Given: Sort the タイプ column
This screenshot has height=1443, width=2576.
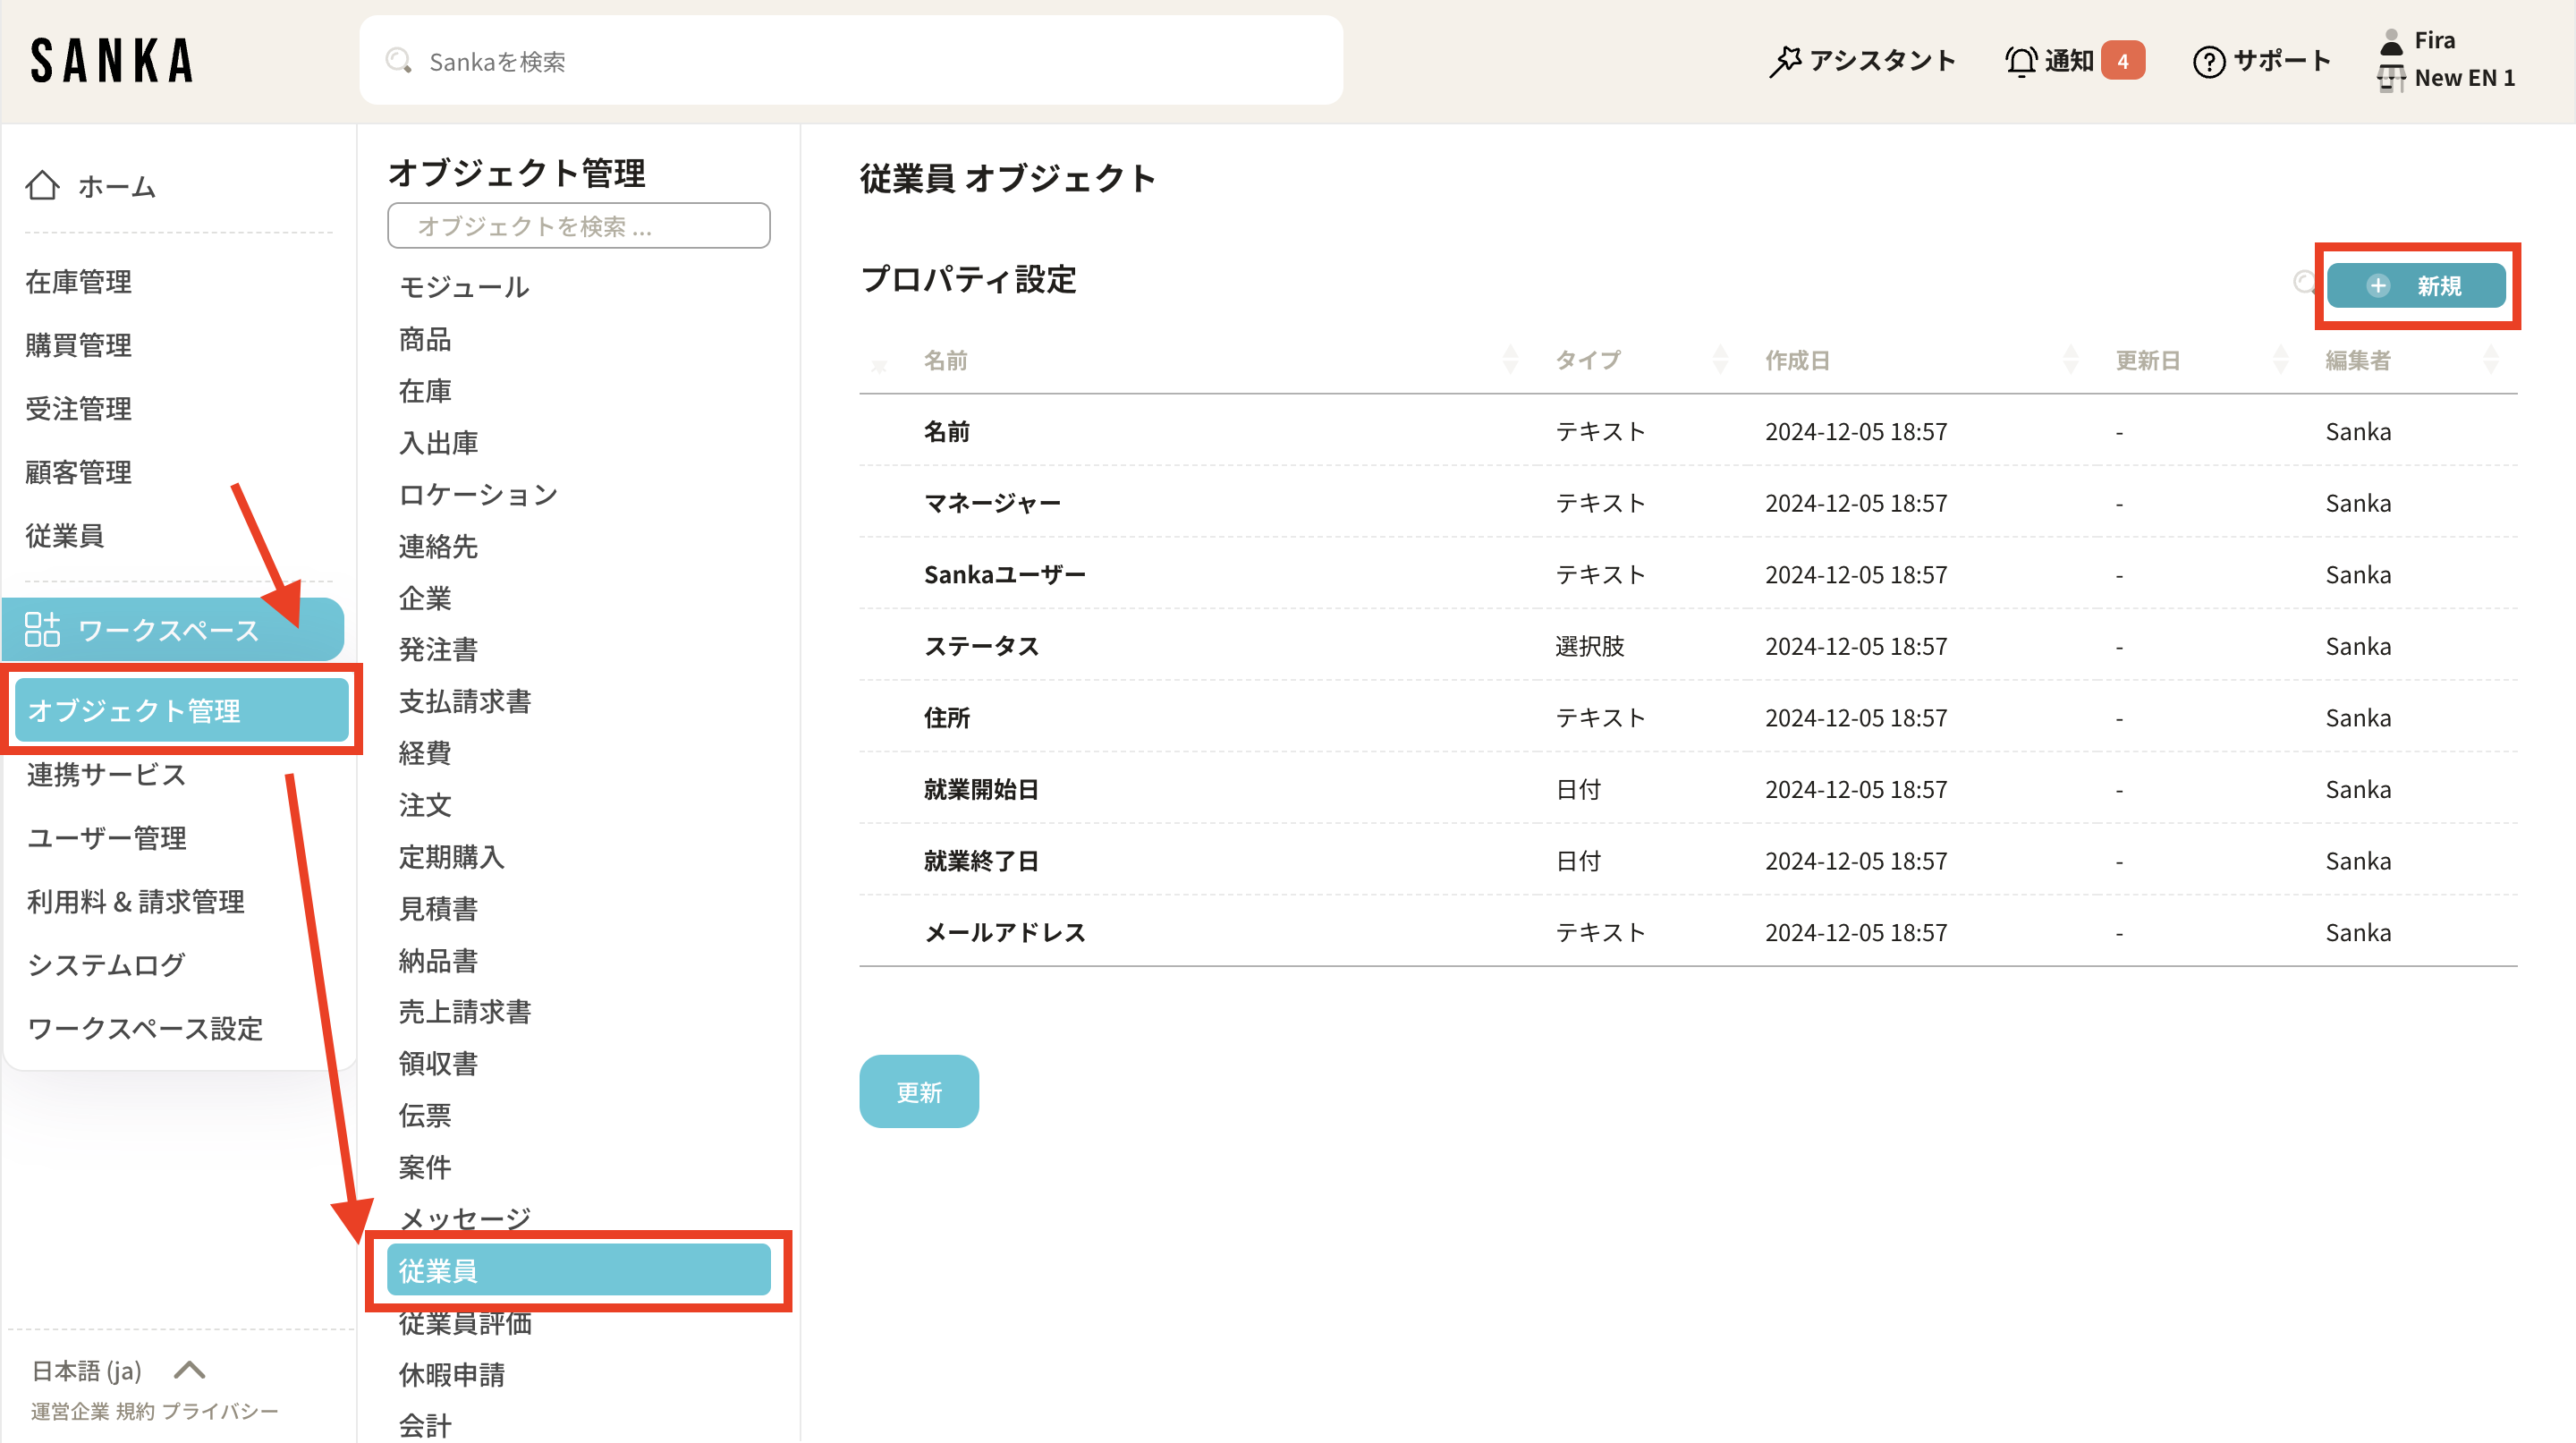Looking at the screenshot, I should [1720, 360].
